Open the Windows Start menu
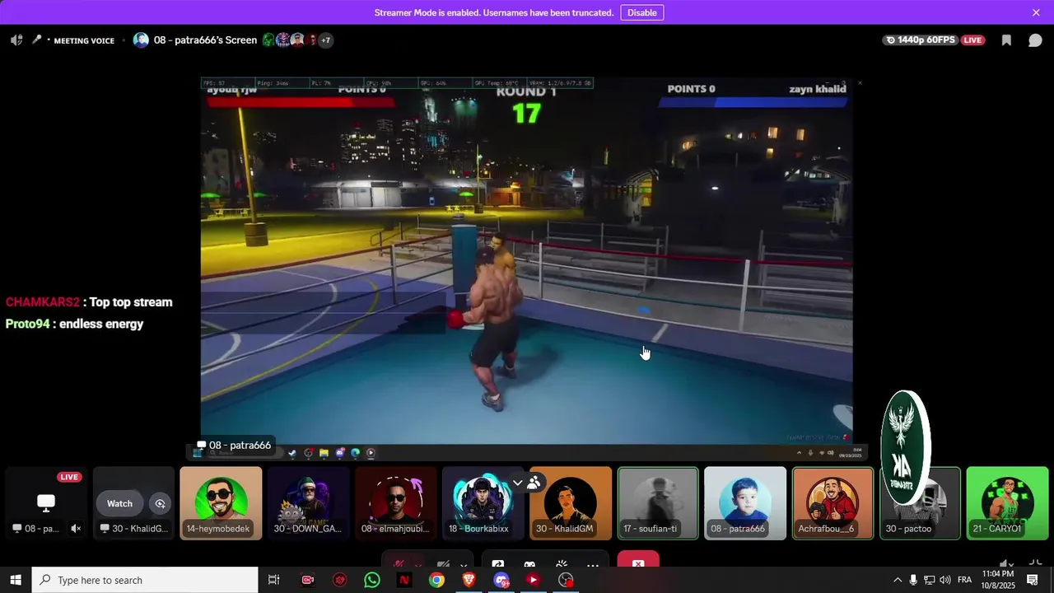 [16, 580]
